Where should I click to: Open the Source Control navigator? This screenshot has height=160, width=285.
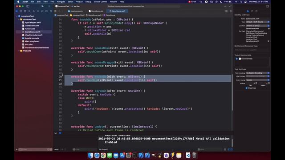tap(21, 11)
